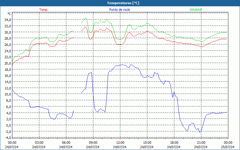Click the red Temp. legend label
Image resolution: width=240 pixels, height=150 pixels.
(x=44, y=10)
